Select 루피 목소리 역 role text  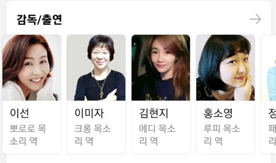pyautogui.click(x=222, y=135)
